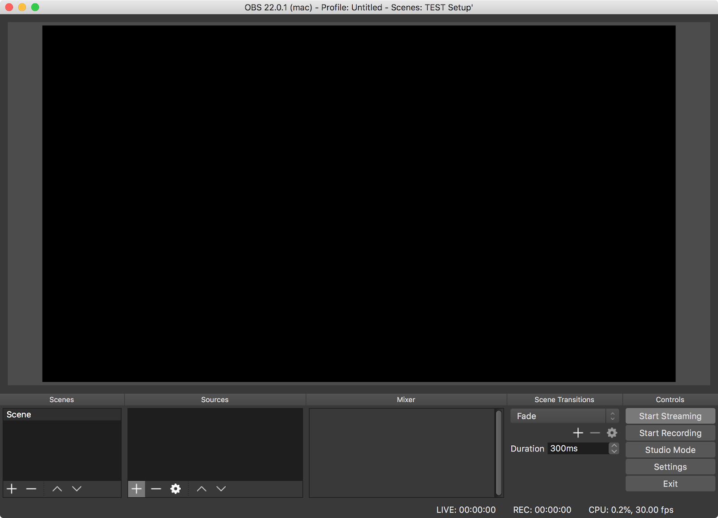The width and height of the screenshot is (718, 518).
Task: Add a new source with plus icon
Action: (136, 489)
